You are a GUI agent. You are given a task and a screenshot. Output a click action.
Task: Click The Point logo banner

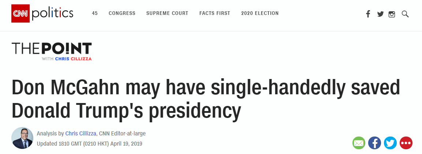[52, 49]
